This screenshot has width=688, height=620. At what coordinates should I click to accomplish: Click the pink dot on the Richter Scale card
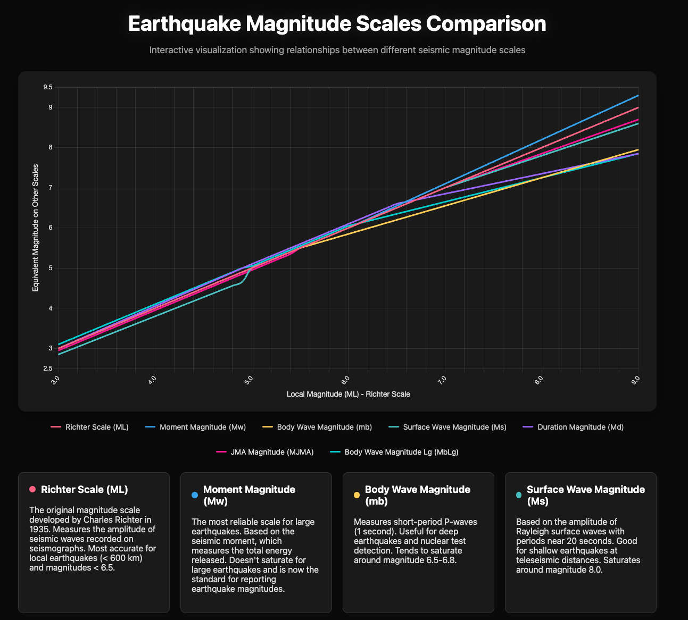[33, 490]
